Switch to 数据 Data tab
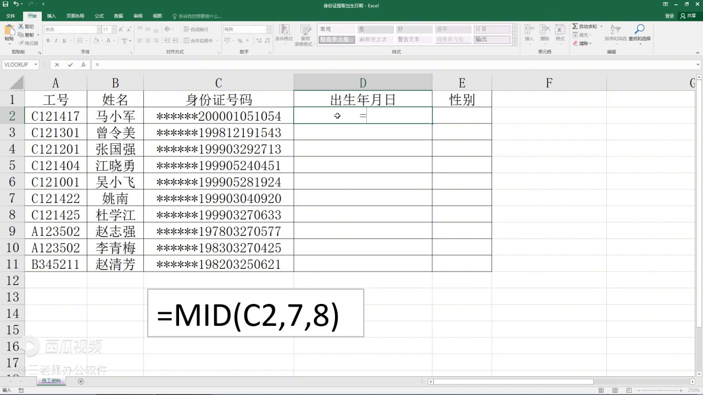This screenshot has height=395, width=703. (x=119, y=16)
